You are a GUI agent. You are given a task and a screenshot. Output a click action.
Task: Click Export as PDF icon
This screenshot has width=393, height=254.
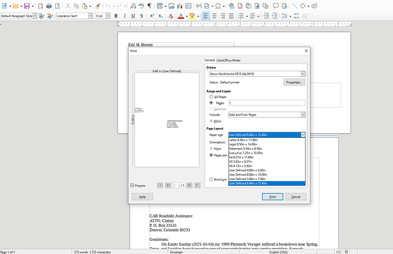click(x=40, y=6)
